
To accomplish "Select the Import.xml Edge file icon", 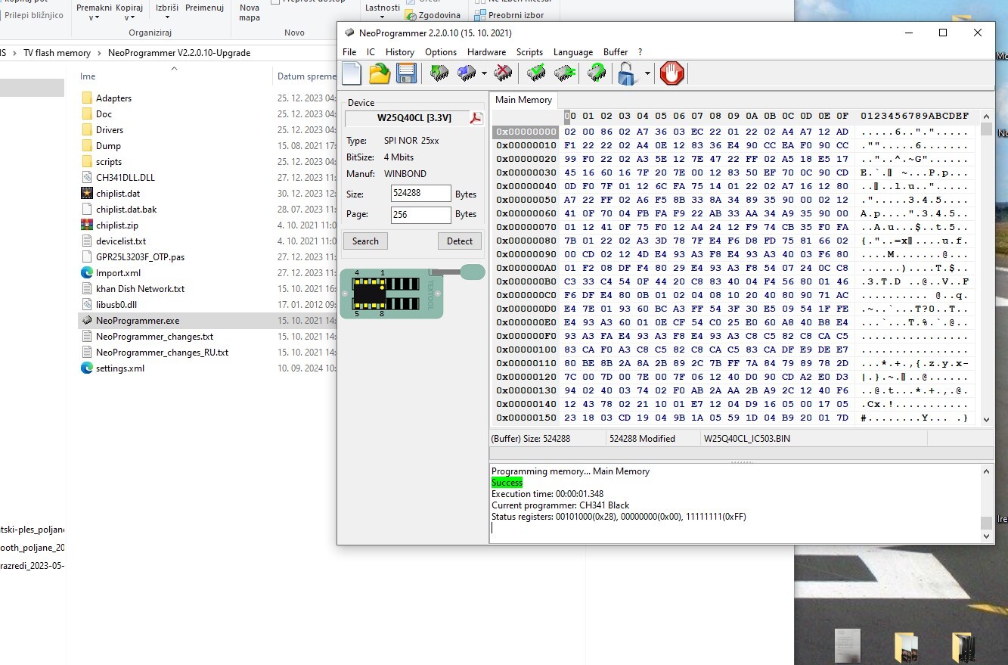I will click(86, 273).
